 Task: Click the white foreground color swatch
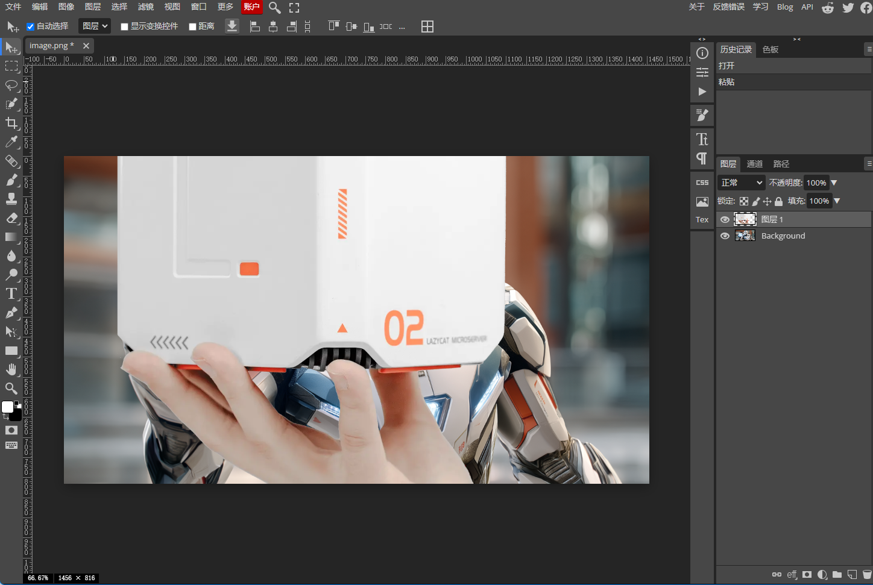7,407
